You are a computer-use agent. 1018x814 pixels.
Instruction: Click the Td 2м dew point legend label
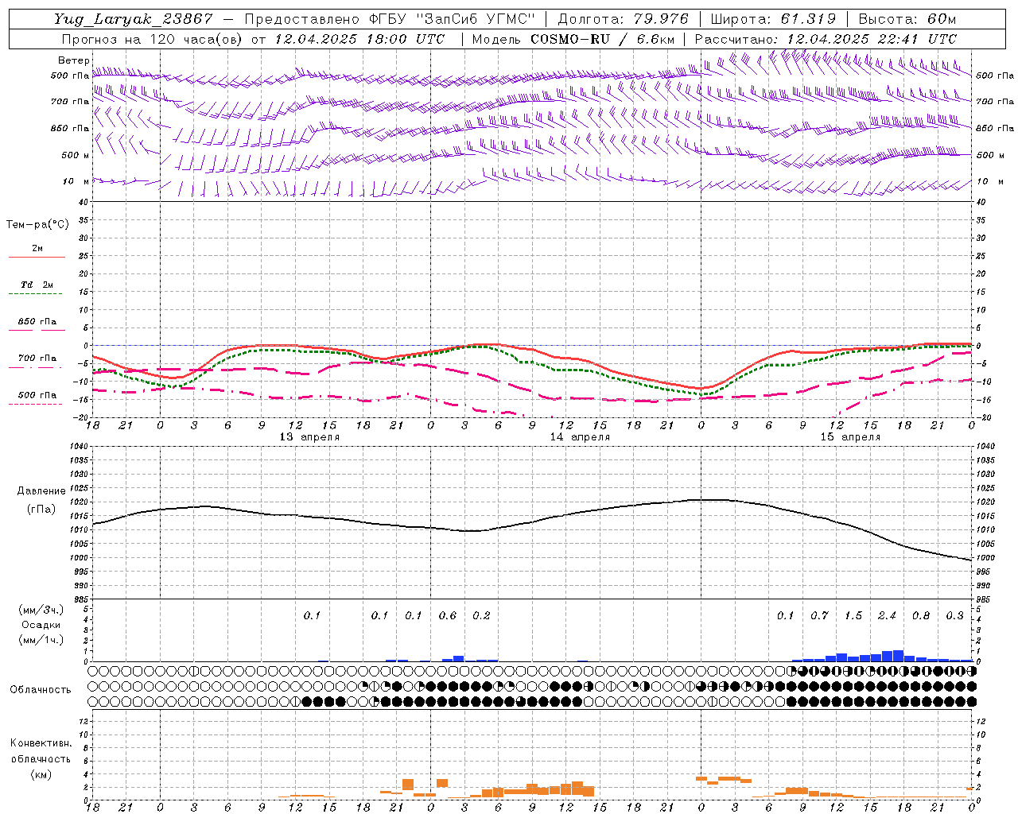(x=37, y=285)
